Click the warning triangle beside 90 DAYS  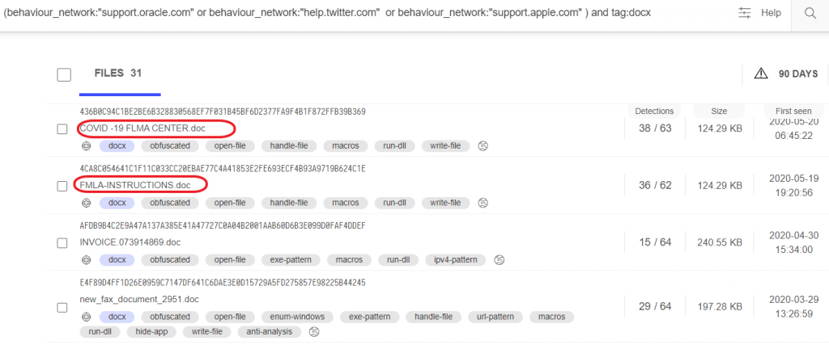pos(760,74)
